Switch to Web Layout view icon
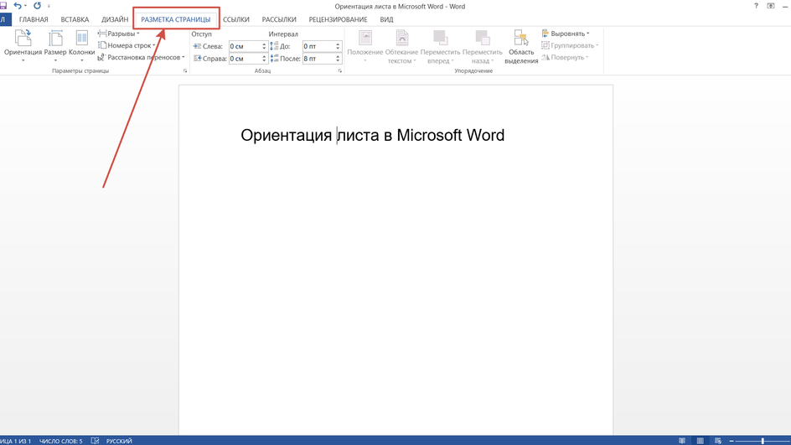Screen dimensions: 791x445 point(718,441)
